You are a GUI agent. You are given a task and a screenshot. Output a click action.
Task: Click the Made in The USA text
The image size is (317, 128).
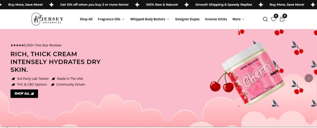70,79
